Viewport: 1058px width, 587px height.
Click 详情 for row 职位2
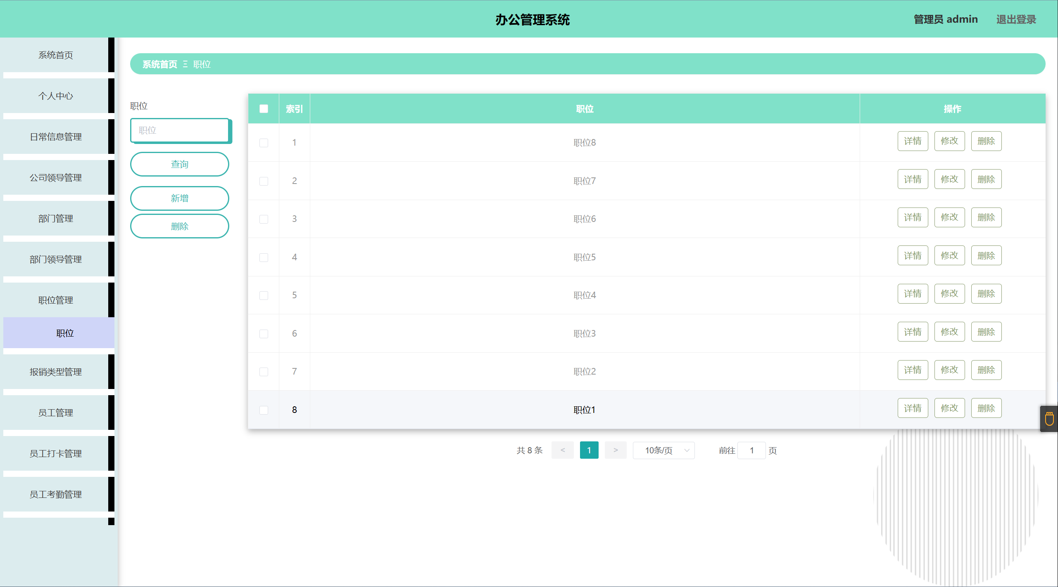[x=913, y=370]
